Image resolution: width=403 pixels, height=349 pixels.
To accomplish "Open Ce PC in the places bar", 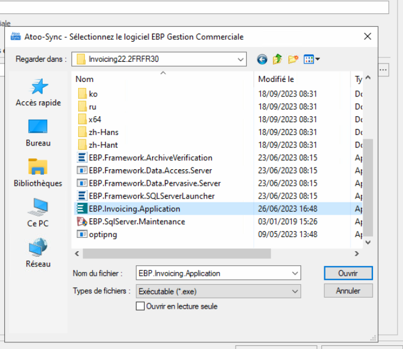I will [x=38, y=213].
